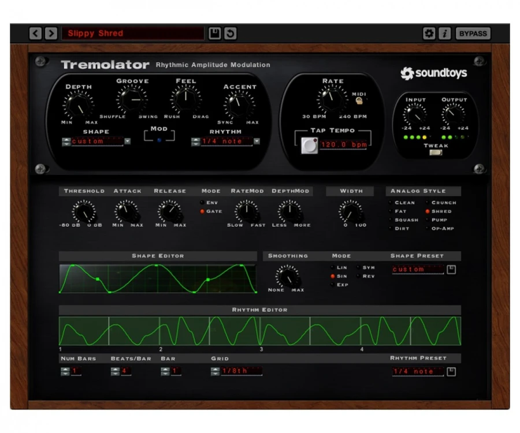520x433 pixels.
Task: Save preset with top bar floppy icon
Action: 214,33
